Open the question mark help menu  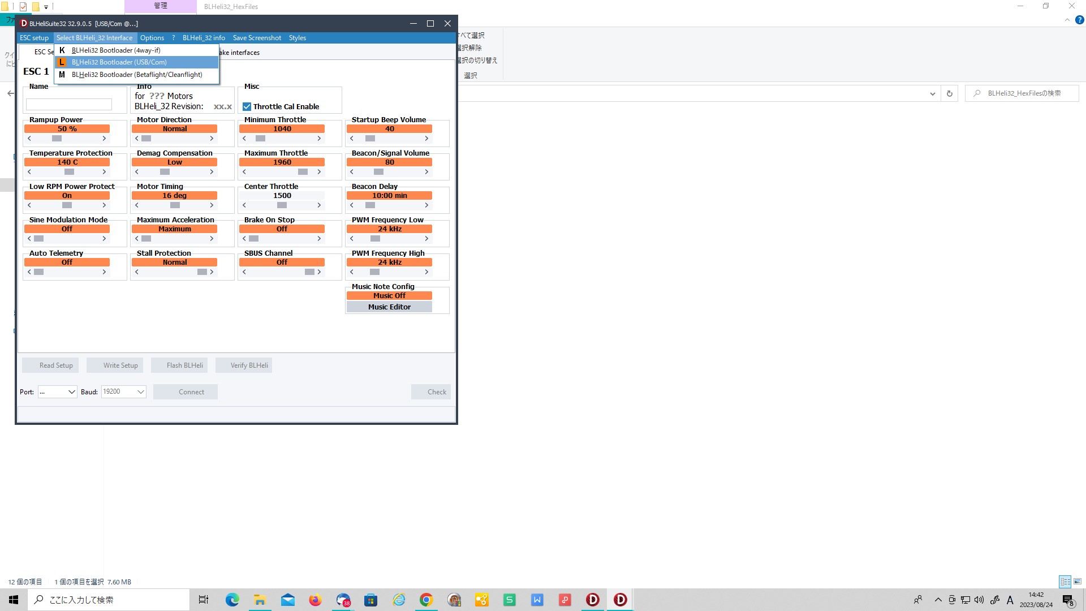point(174,38)
